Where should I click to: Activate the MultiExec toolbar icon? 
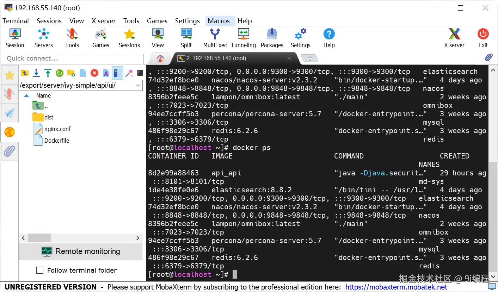tap(215, 38)
